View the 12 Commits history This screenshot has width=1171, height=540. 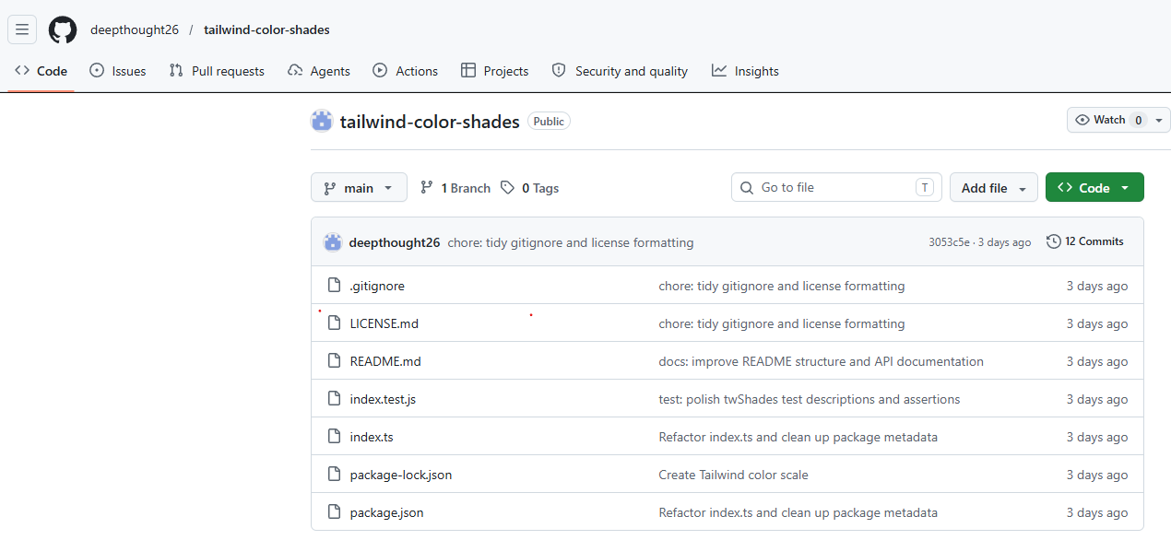(x=1085, y=241)
